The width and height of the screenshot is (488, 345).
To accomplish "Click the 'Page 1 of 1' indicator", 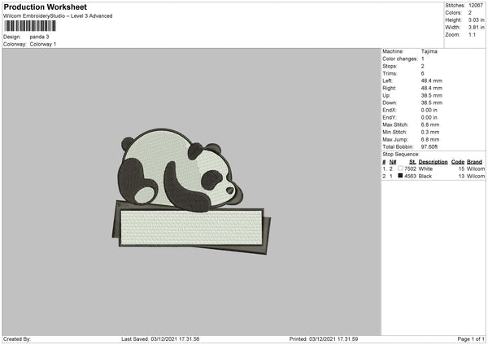I will pos(471,339).
